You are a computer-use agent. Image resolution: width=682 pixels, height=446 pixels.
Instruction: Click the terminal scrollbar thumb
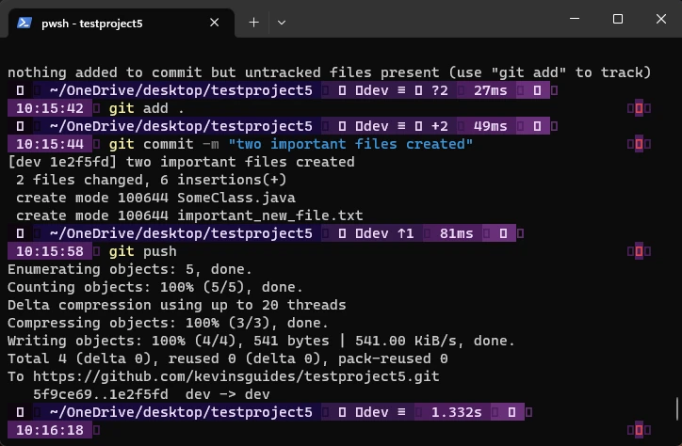(x=677, y=409)
